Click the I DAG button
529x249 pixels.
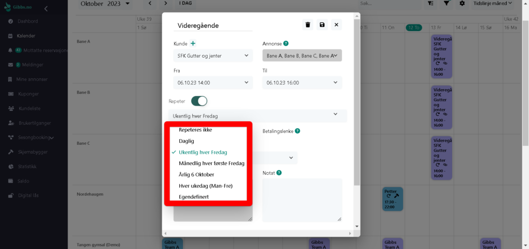pos(185,3)
